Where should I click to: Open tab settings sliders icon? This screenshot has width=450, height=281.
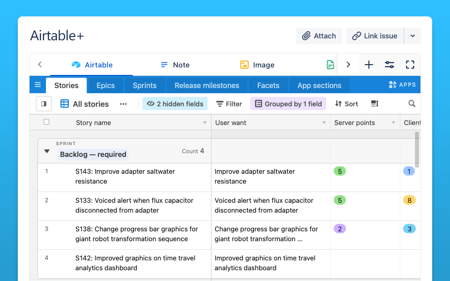coord(390,65)
